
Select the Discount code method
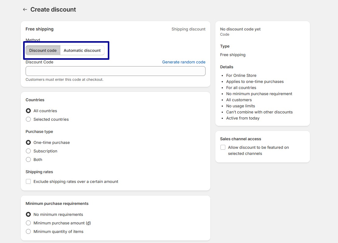point(43,51)
